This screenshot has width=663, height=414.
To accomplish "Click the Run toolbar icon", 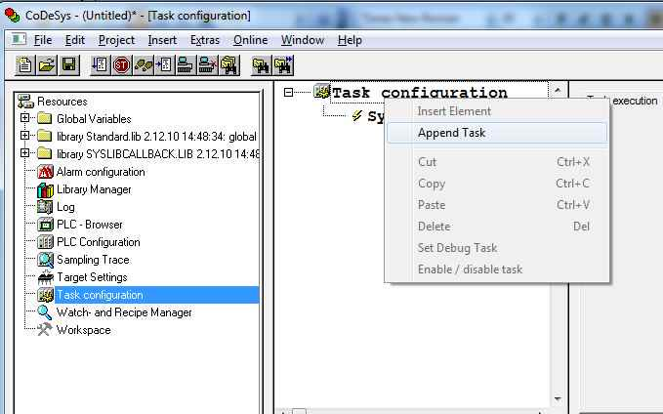I will pyautogui.click(x=101, y=65).
